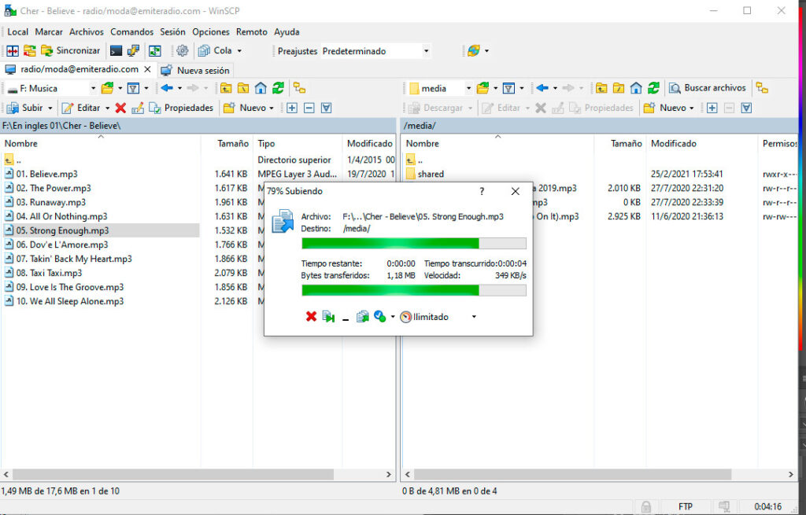Skip the current file in the upload dialog
The height and width of the screenshot is (515, 806).
(328, 317)
